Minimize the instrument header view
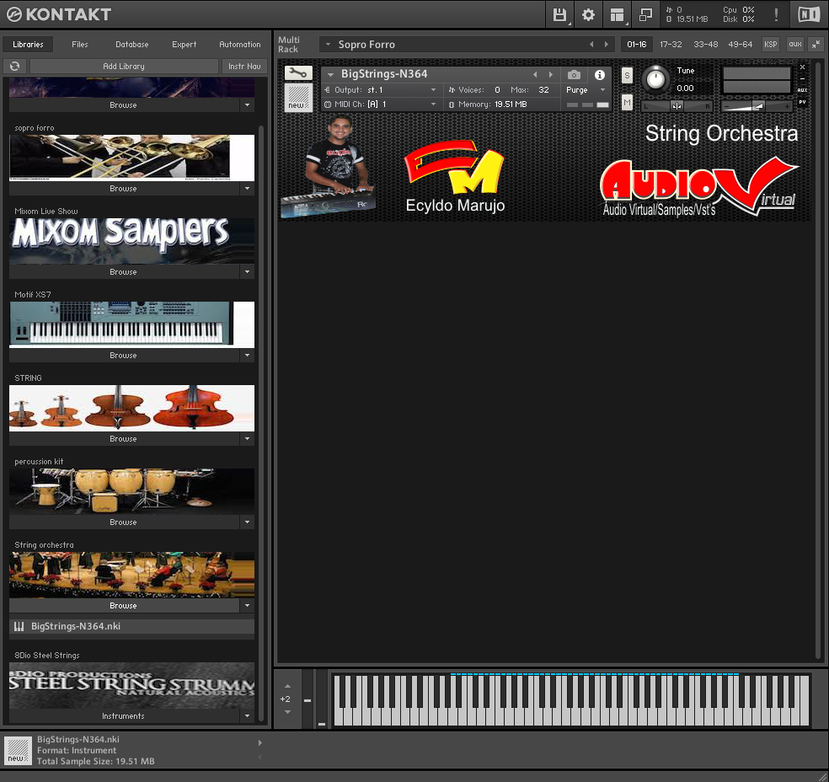This screenshot has height=782, width=829. click(x=803, y=78)
